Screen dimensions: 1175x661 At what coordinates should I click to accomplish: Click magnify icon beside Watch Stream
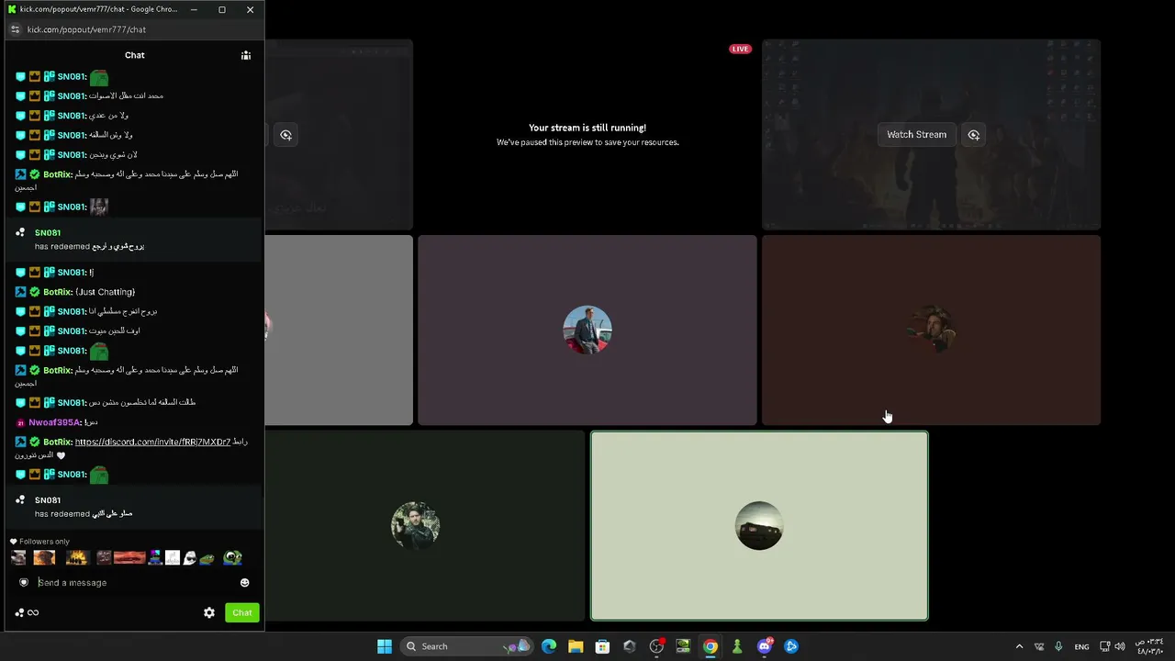click(973, 134)
